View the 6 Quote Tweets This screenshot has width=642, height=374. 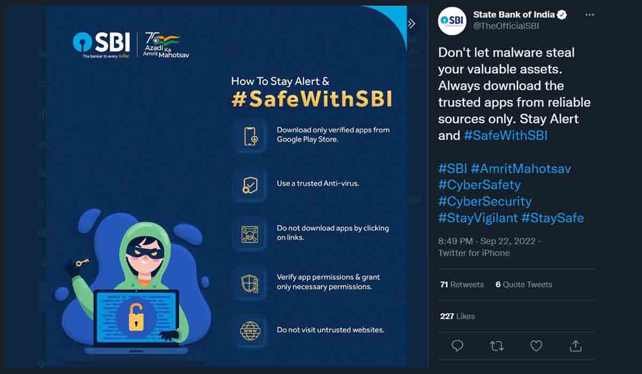pyautogui.click(x=524, y=284)
